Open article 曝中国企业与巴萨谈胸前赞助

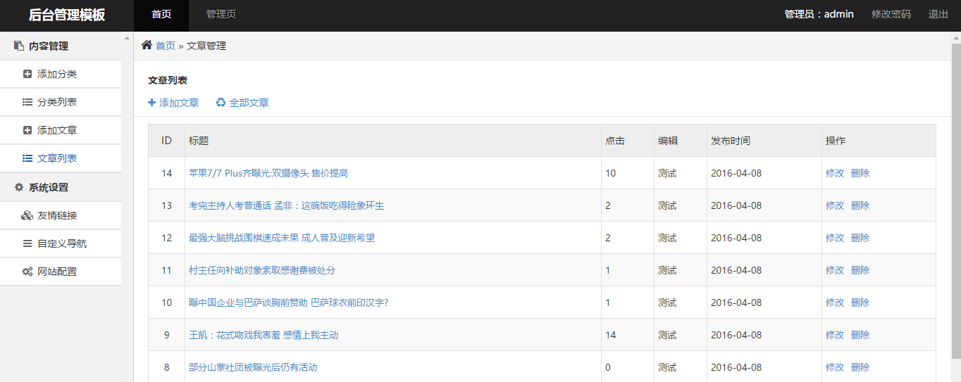coord(289,303)
